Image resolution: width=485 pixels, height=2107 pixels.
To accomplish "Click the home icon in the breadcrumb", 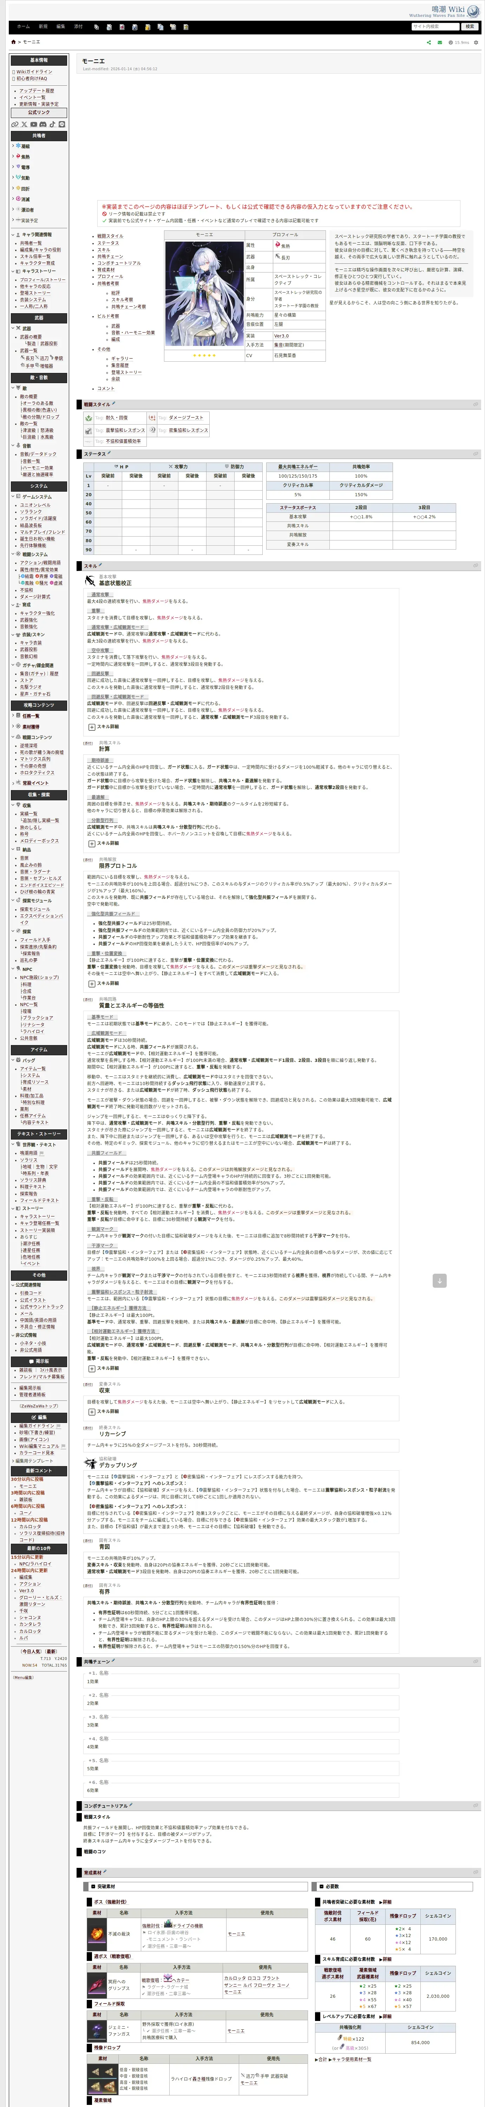I will pyautogui.click(x=13, y=42).
